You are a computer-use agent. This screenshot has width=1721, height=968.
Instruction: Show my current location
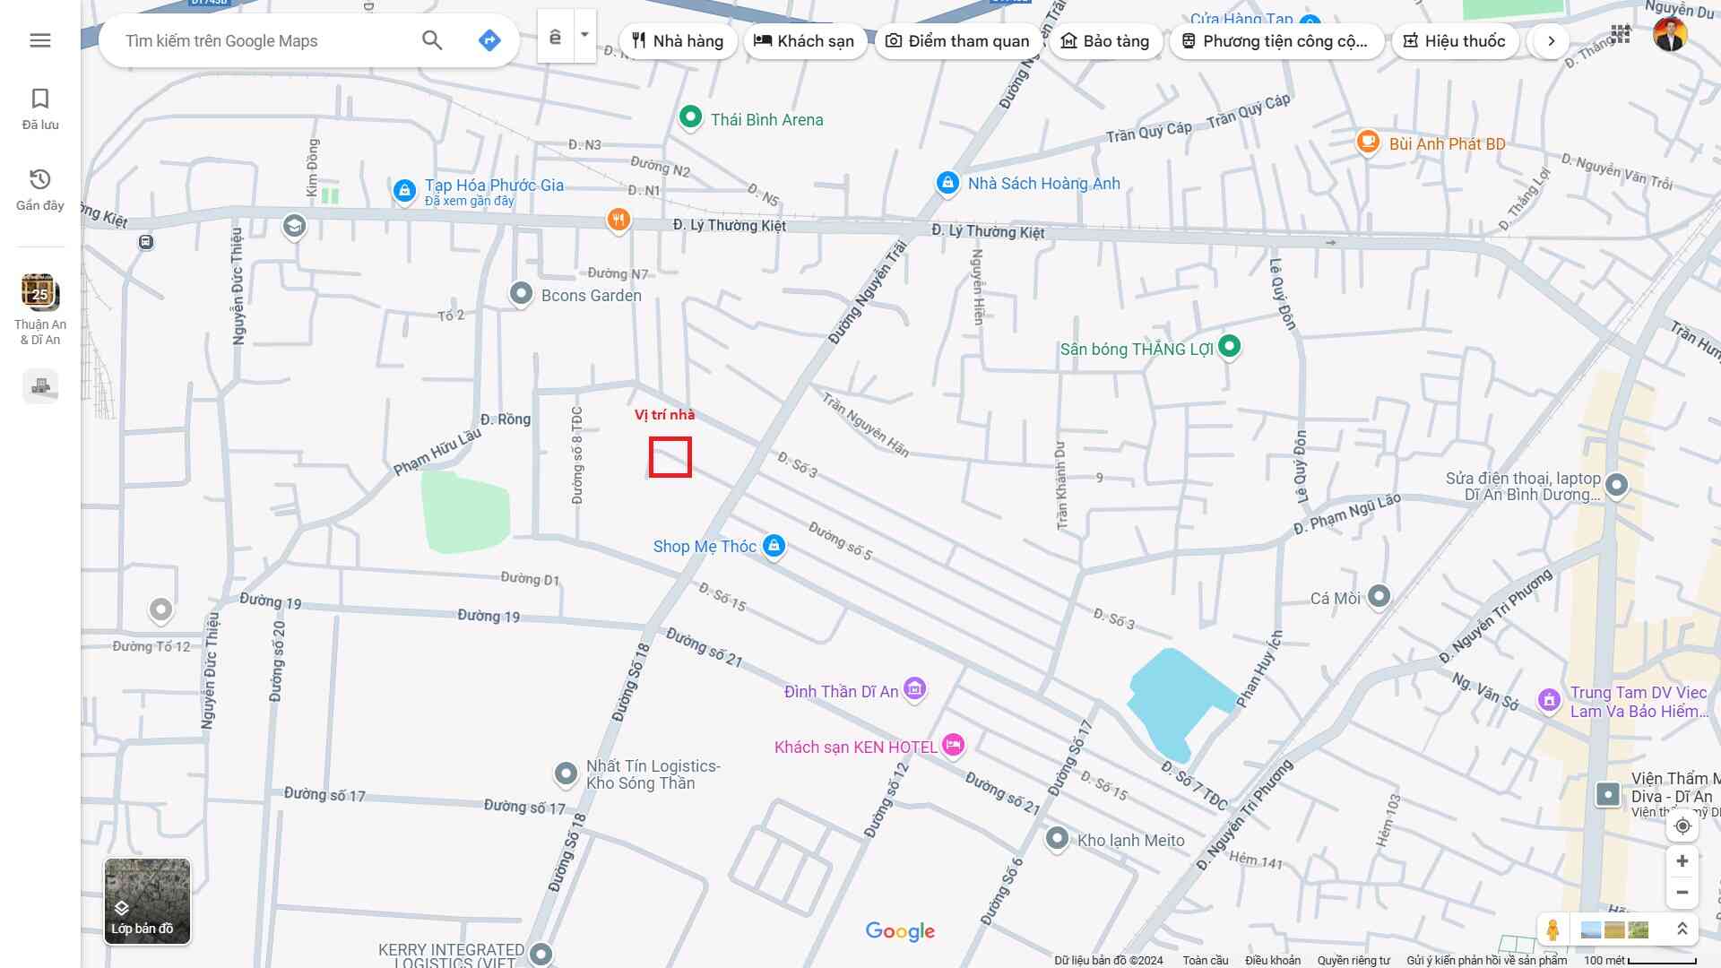tap(1682, 825)
